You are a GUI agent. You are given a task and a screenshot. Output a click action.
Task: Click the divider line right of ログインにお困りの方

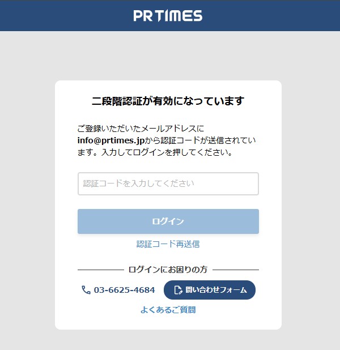pyautogui.click(x=235, y=270)
